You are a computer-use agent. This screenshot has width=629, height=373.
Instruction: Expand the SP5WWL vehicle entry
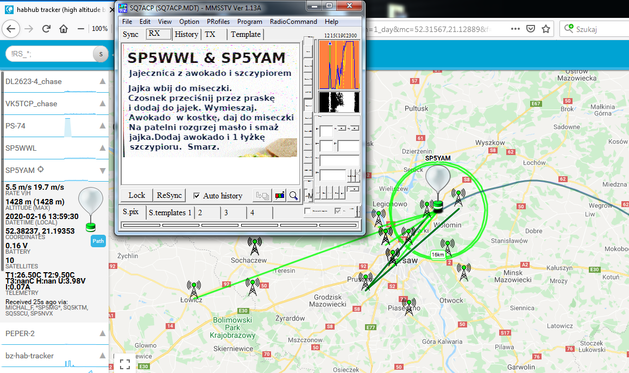[103, 148]
